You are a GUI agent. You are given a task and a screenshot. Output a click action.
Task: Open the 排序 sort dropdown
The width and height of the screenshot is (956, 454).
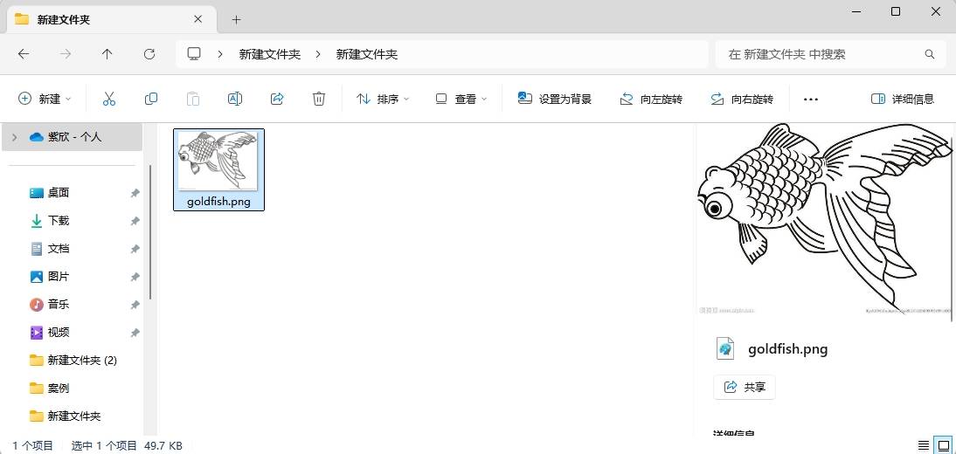tap(383, 99)
